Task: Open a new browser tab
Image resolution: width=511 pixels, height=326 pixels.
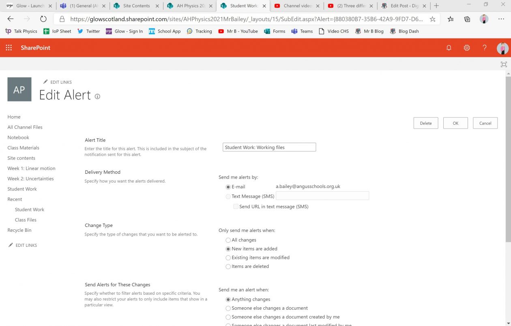Action: (x=436, y=6)
